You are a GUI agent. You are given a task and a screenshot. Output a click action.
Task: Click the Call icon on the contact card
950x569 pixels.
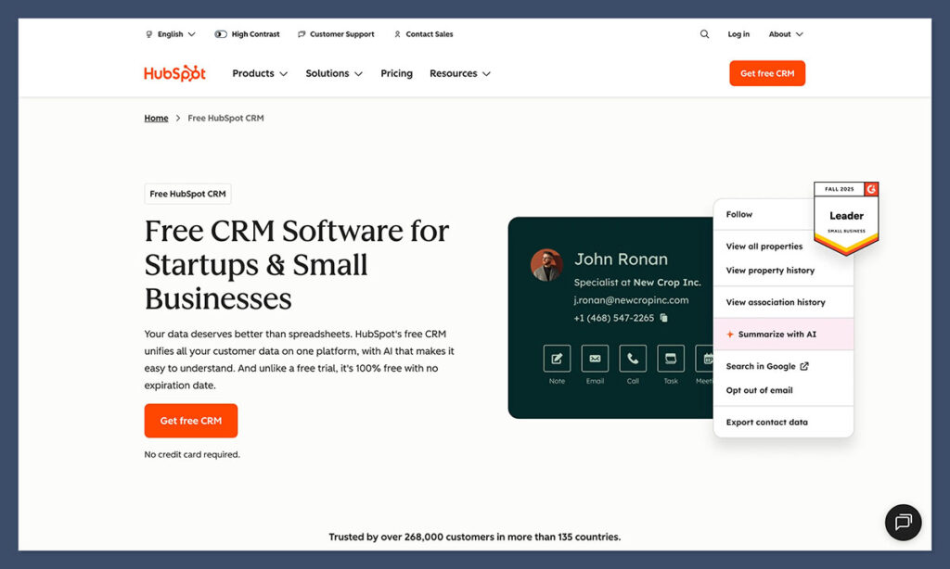point(632,359)
